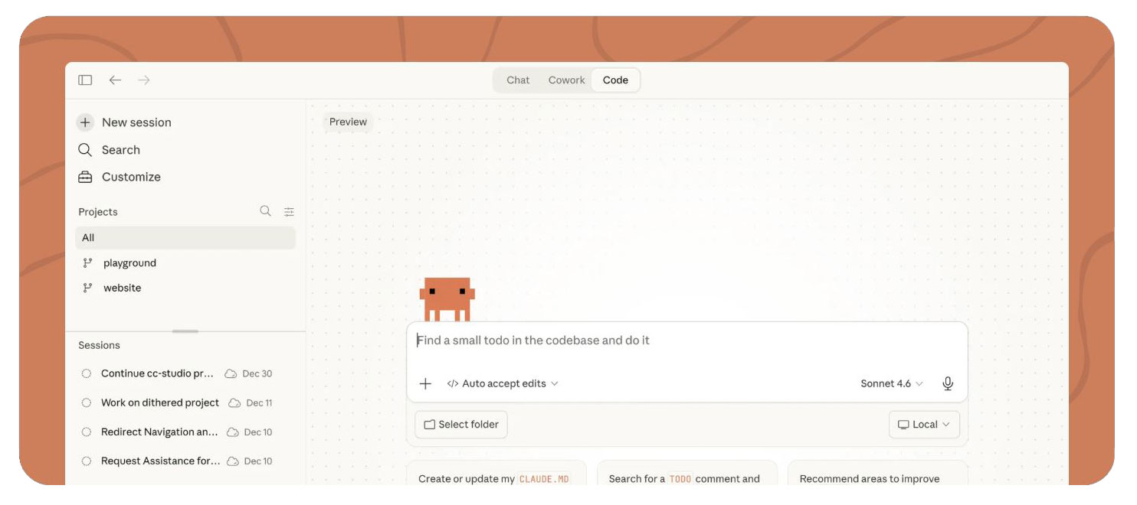Expand the Local environment dropdown
This screenshot has width=1137, height=505.
tap(924, 425)
